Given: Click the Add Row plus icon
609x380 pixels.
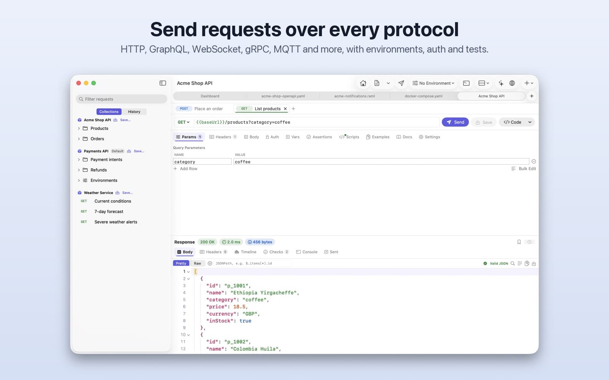Looking at the screenshot, I should click(x=175, y=169).
